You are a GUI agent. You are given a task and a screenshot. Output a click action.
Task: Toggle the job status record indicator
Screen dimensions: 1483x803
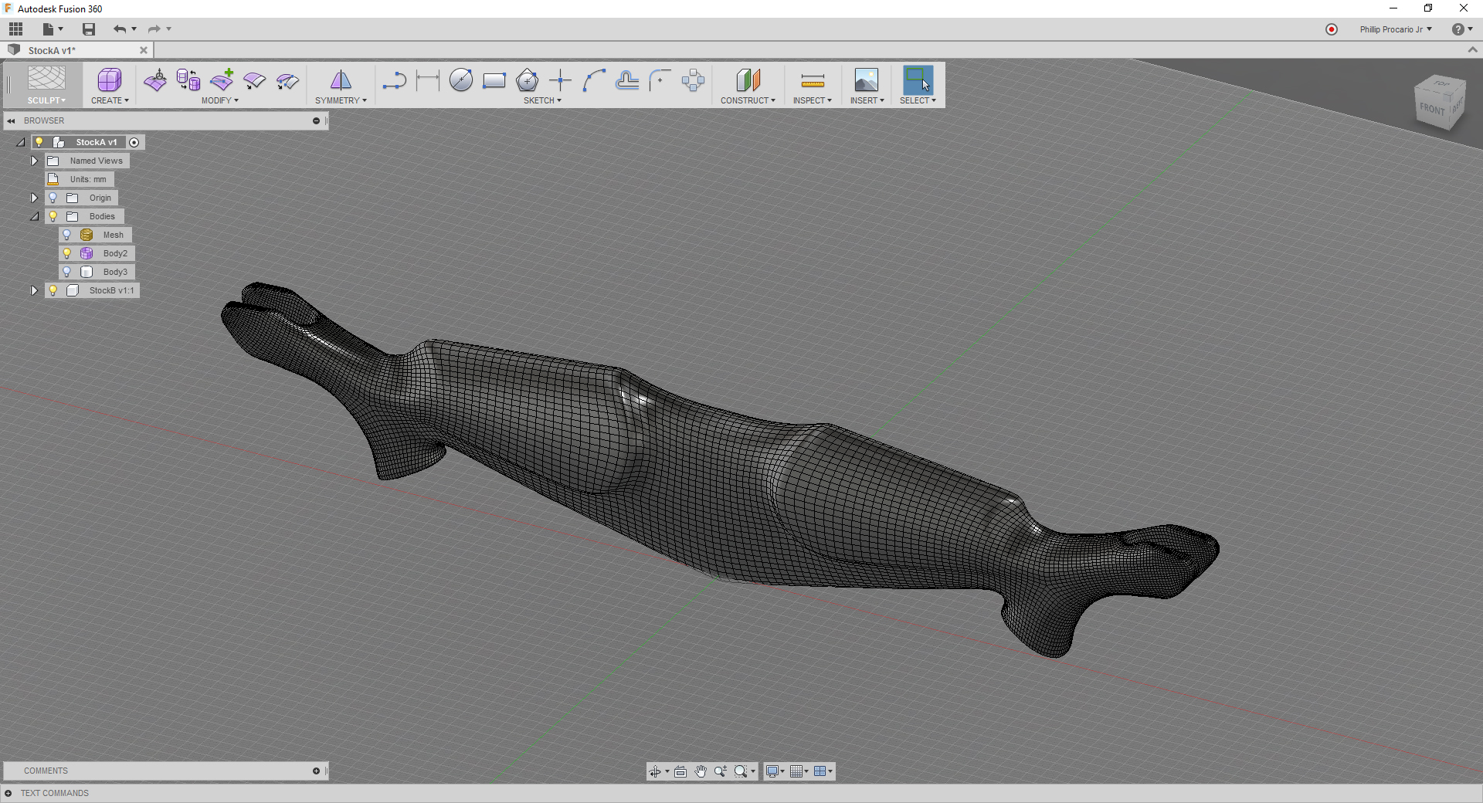(x=1332, y=29)
